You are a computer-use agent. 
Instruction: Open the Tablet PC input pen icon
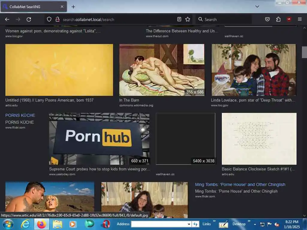tap(223, 224)
